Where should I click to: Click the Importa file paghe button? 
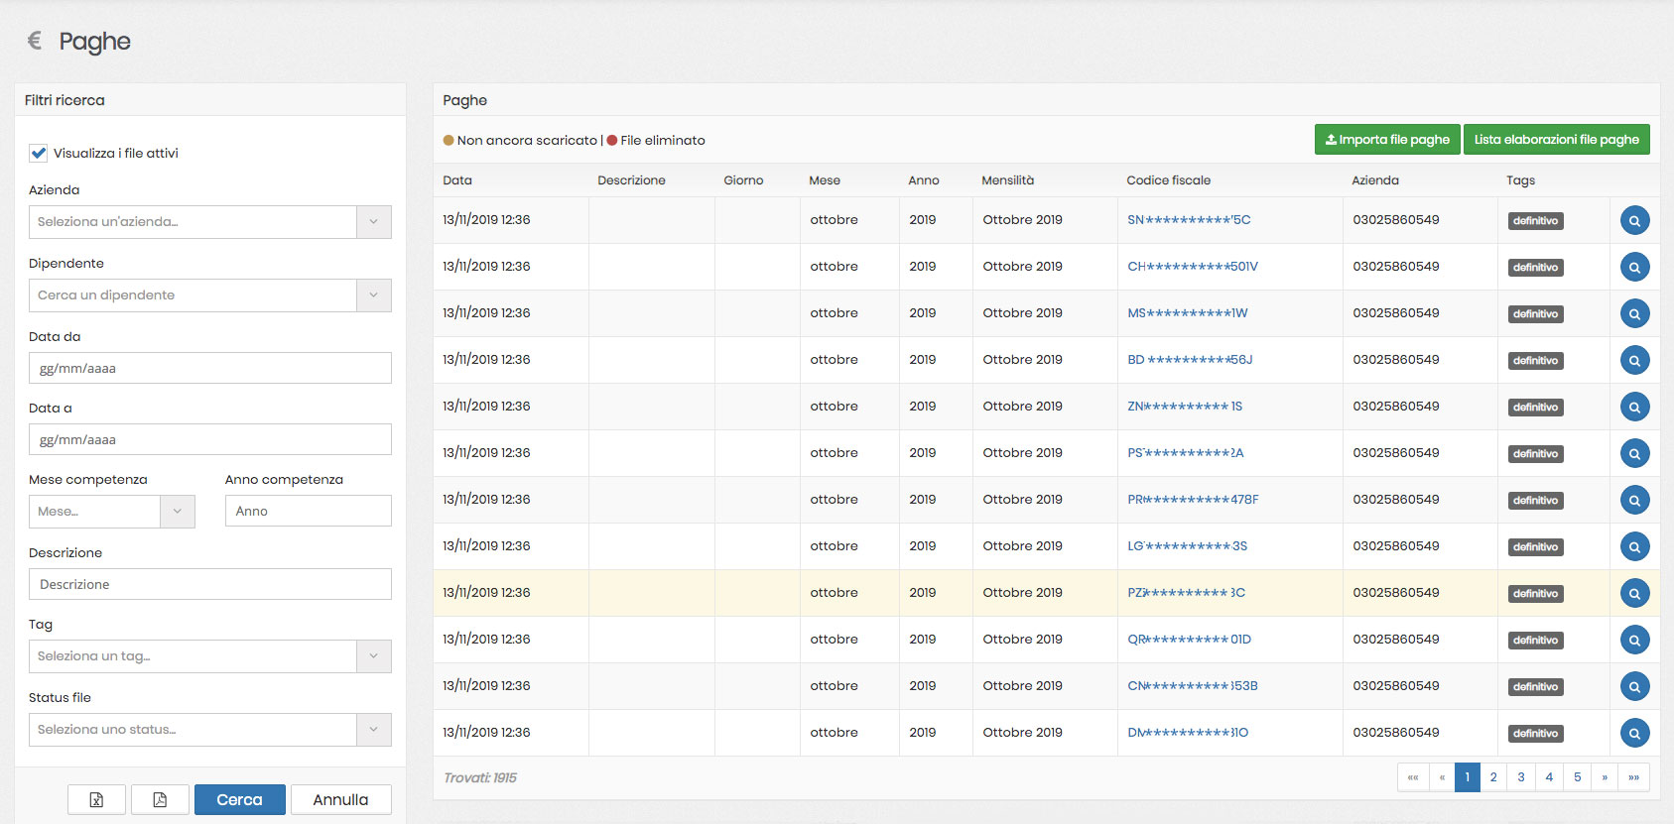tap(1387, 140)
